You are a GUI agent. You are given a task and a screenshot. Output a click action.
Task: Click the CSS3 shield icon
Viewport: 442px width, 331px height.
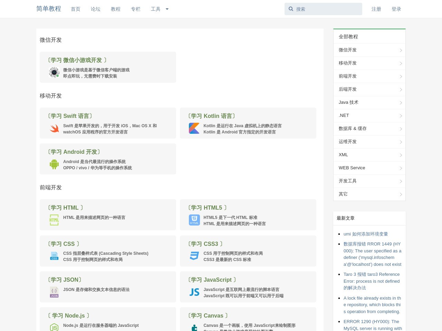[194, 256]
